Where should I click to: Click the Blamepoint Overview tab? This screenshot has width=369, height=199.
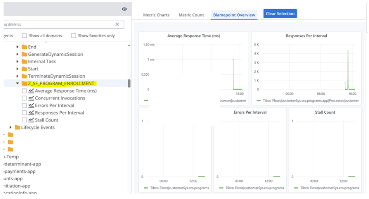point(234,15)
